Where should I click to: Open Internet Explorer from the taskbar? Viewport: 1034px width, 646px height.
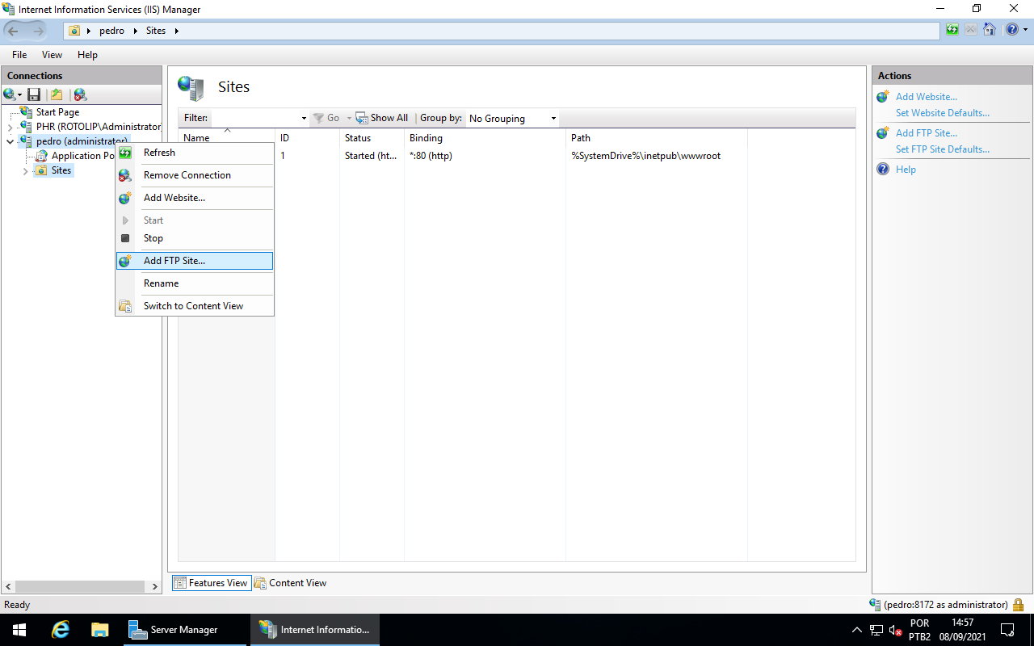click(61, 630)
